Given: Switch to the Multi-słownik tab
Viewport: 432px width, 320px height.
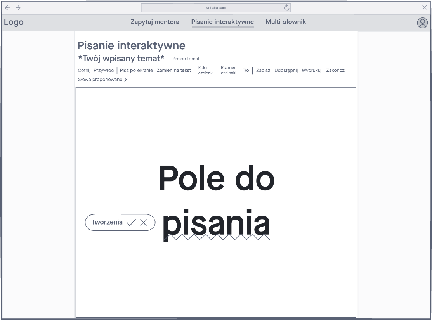Looking at the screenshot, I should (286, 22).
